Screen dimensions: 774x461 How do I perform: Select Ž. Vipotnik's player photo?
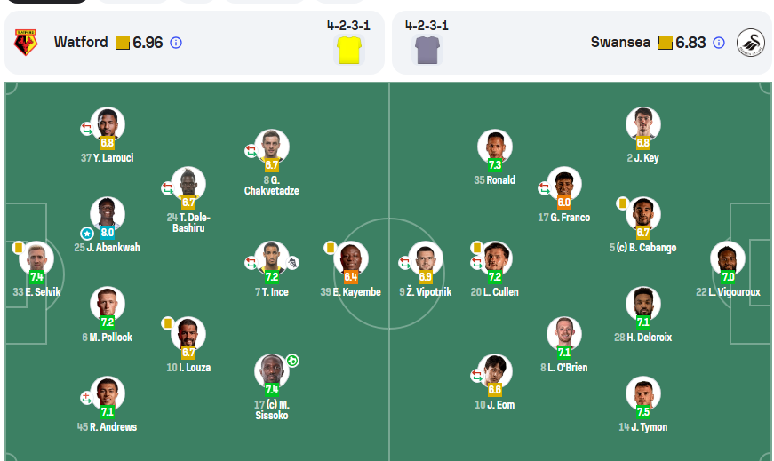click(426, 258)
